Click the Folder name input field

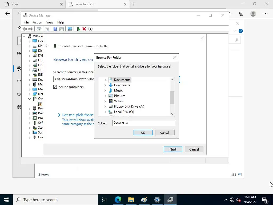(144, 123)
